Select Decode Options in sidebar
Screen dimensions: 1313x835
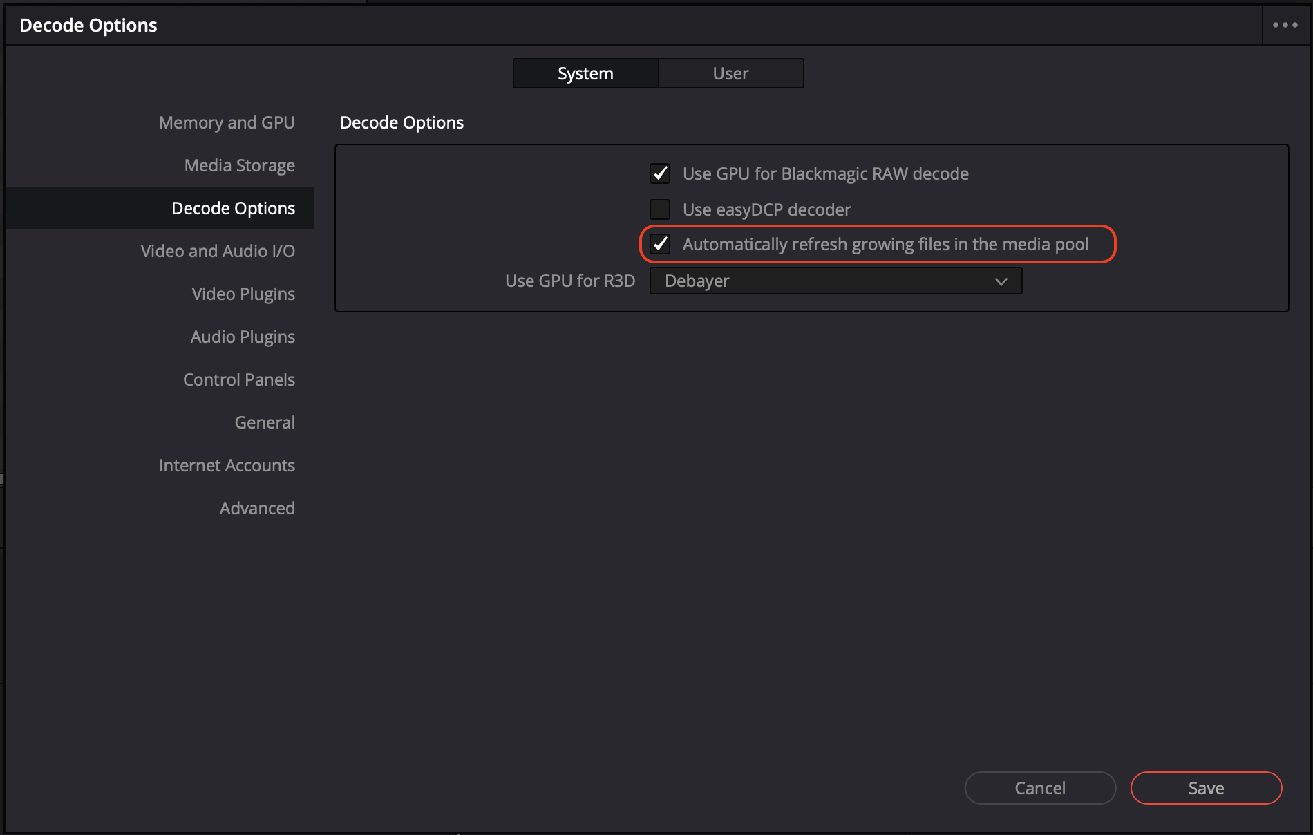click(x=160, y=208)
